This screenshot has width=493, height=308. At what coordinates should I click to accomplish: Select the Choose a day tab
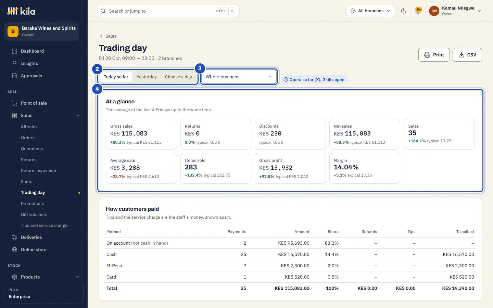coord(178,77)
